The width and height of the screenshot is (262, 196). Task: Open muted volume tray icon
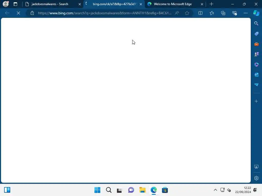(229, 190)
